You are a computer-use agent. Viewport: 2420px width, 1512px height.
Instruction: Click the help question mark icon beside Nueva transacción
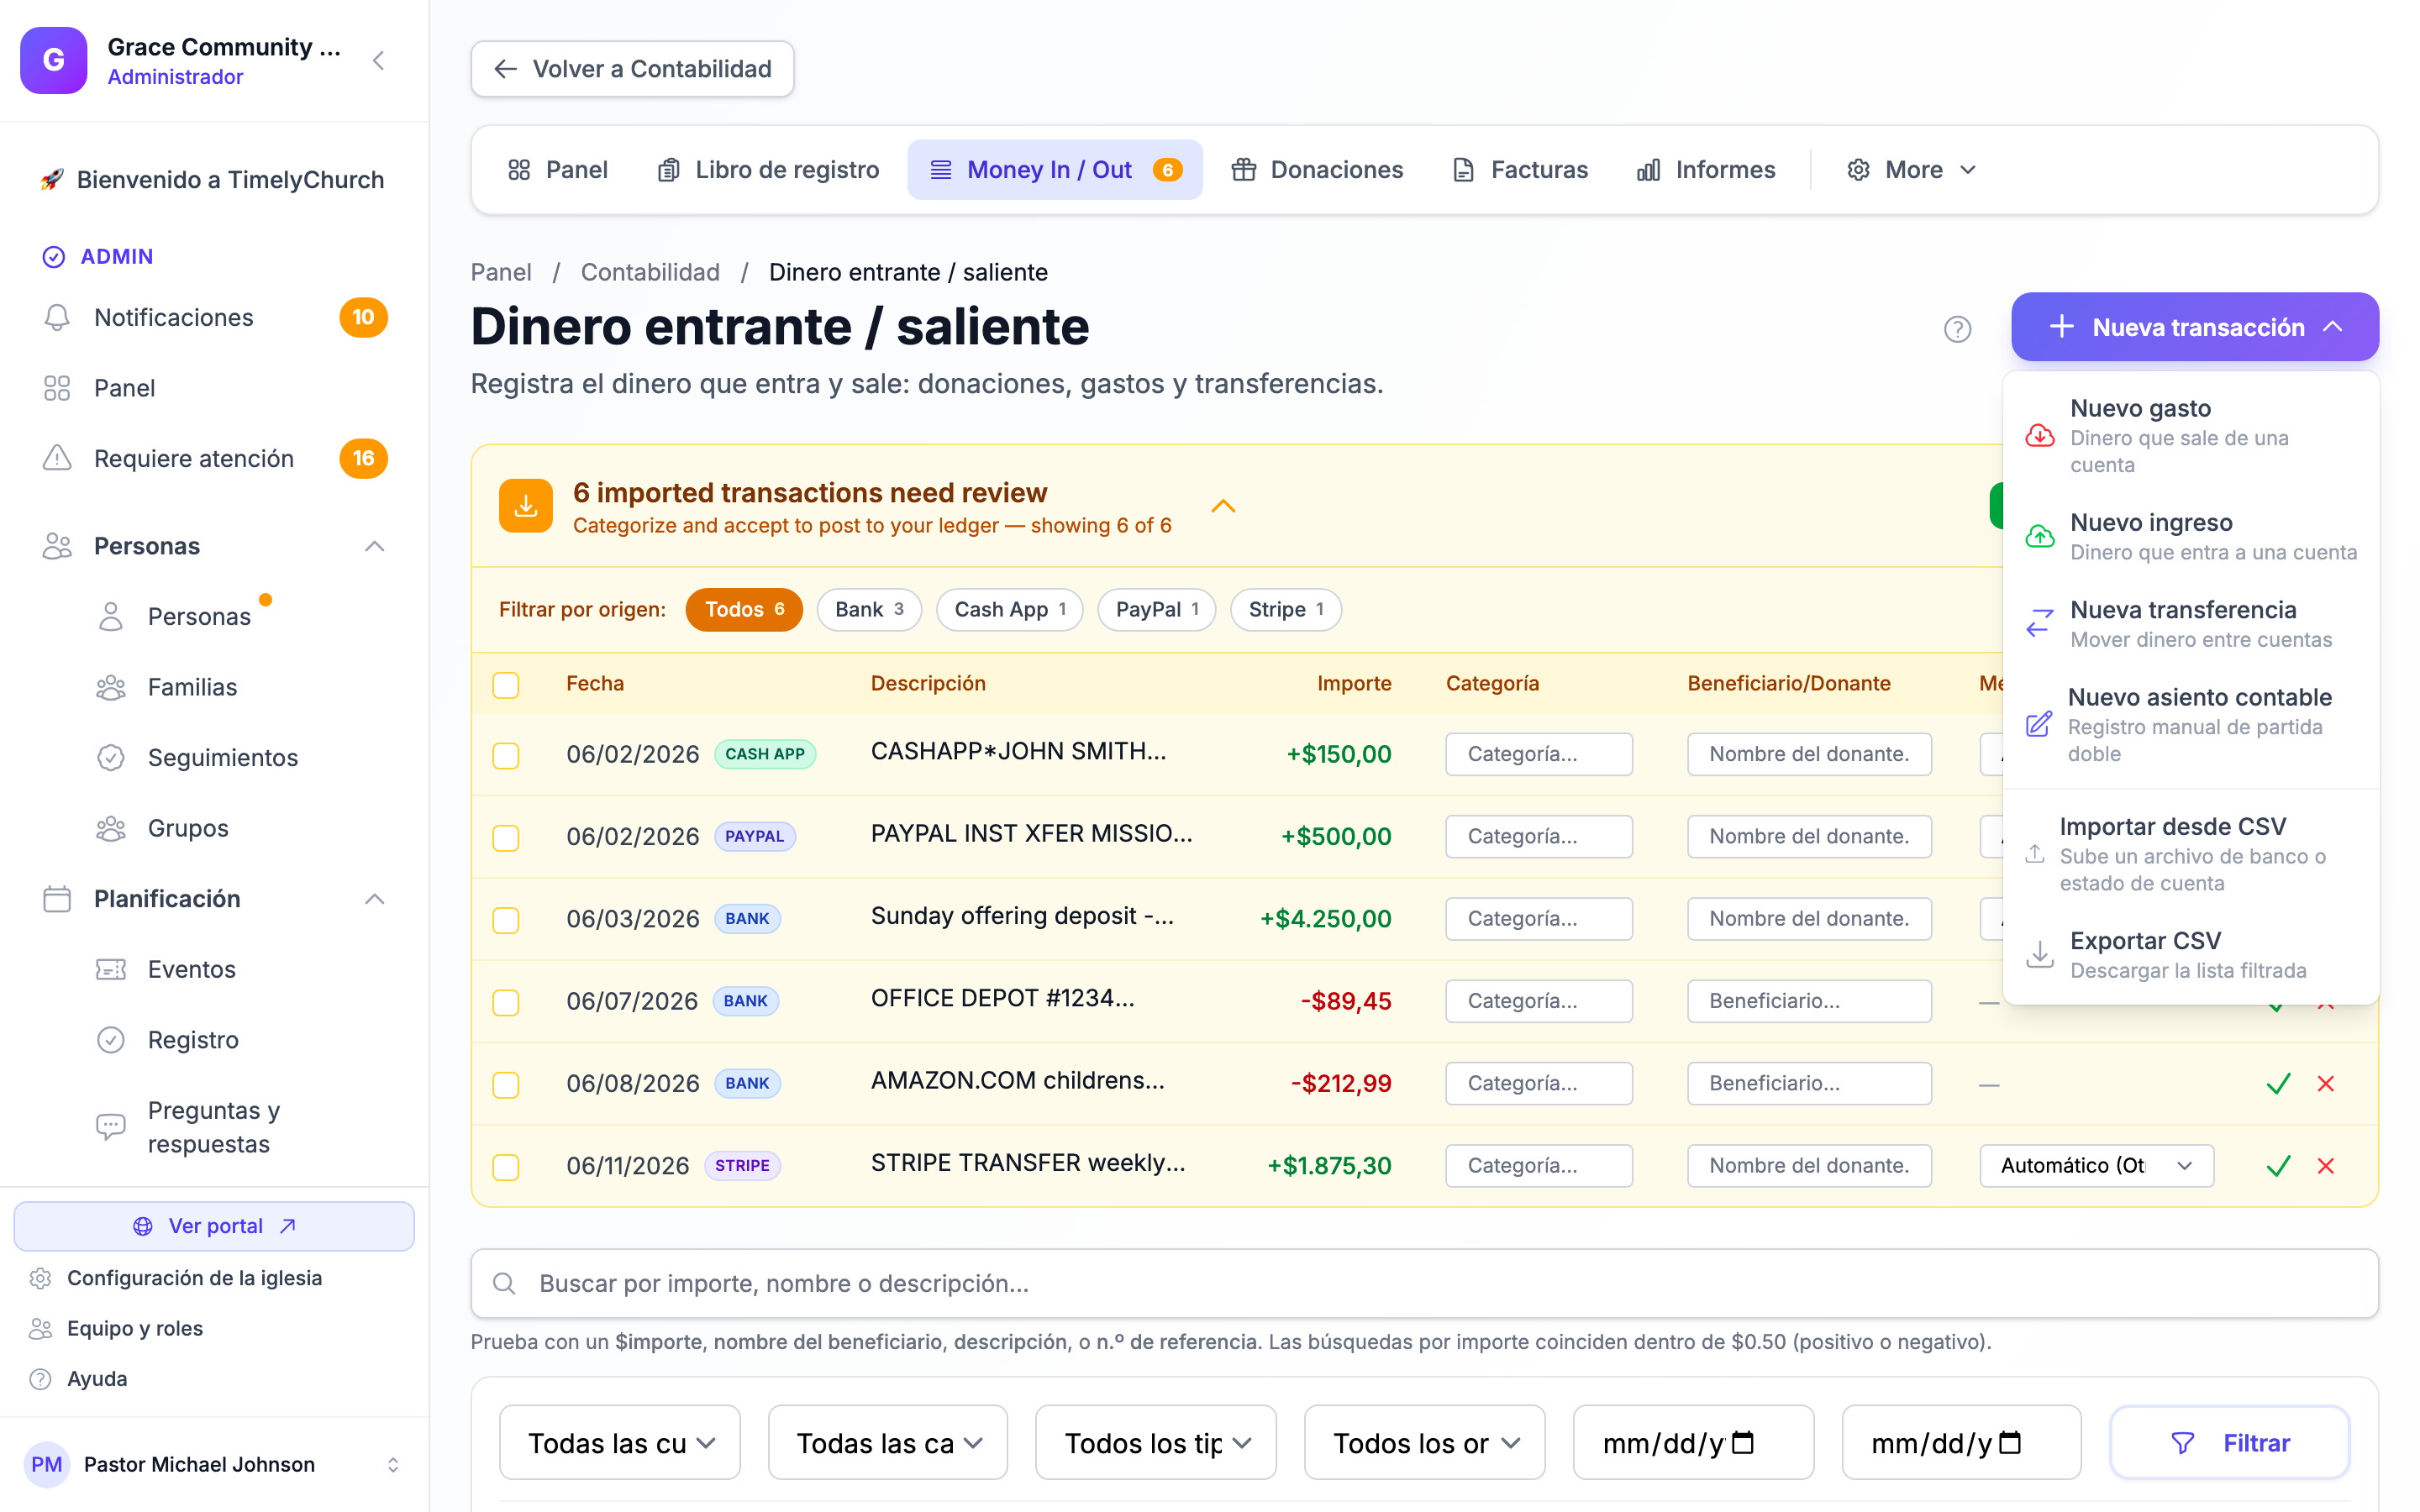(x=1957, y=329)
